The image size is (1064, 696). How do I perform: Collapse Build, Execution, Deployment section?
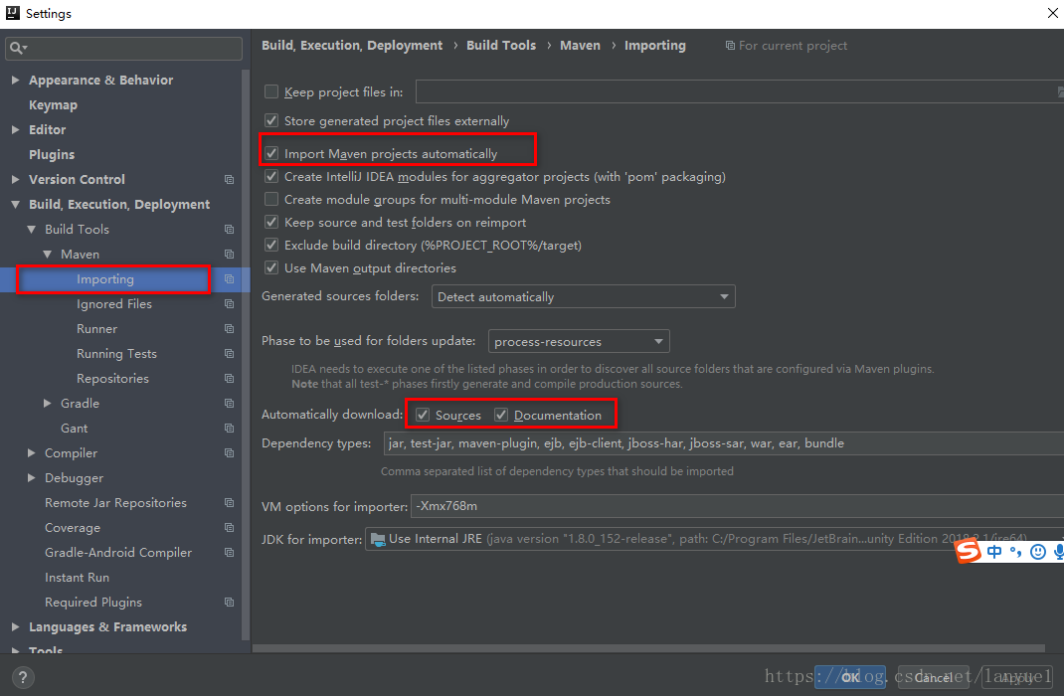tap(15, 204)
